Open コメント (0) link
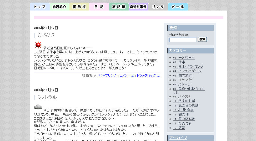 pyautogui.click(x=127, y=75)
